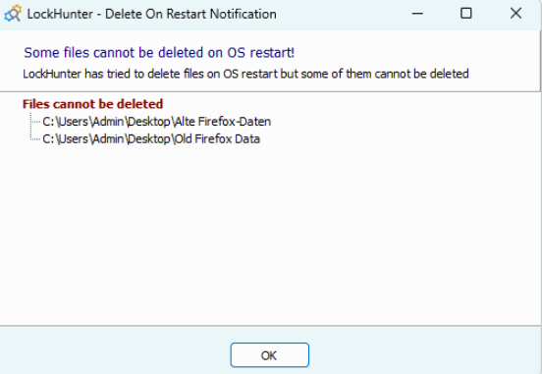Click the empty file list area below entries

tap(270, 235)
